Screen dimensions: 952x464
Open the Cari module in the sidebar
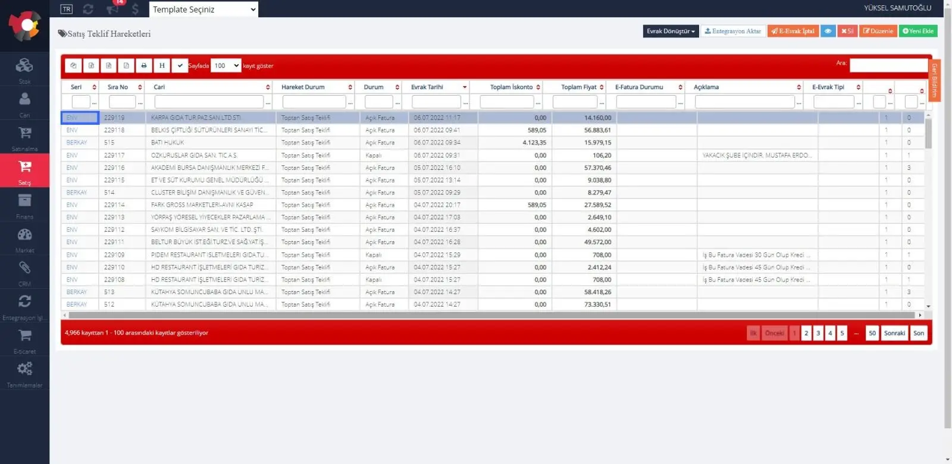pos(24,104)
